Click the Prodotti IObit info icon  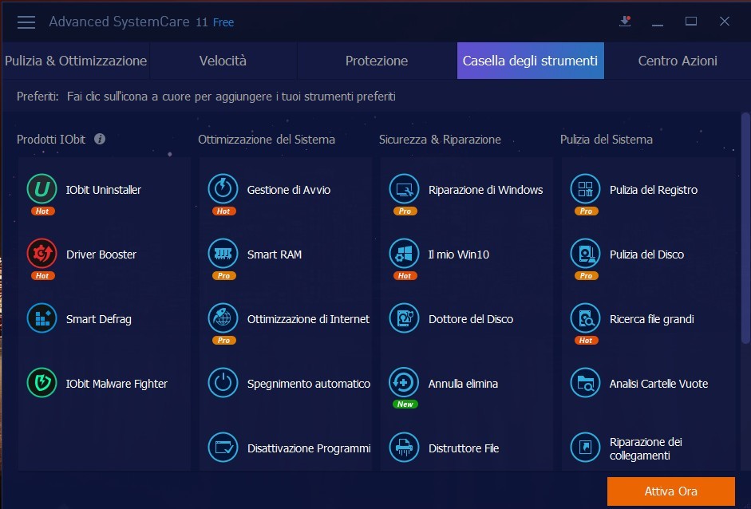(x=100, y=139)
